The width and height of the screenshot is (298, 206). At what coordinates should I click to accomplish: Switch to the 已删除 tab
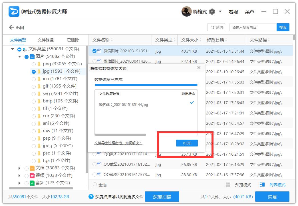73,40
